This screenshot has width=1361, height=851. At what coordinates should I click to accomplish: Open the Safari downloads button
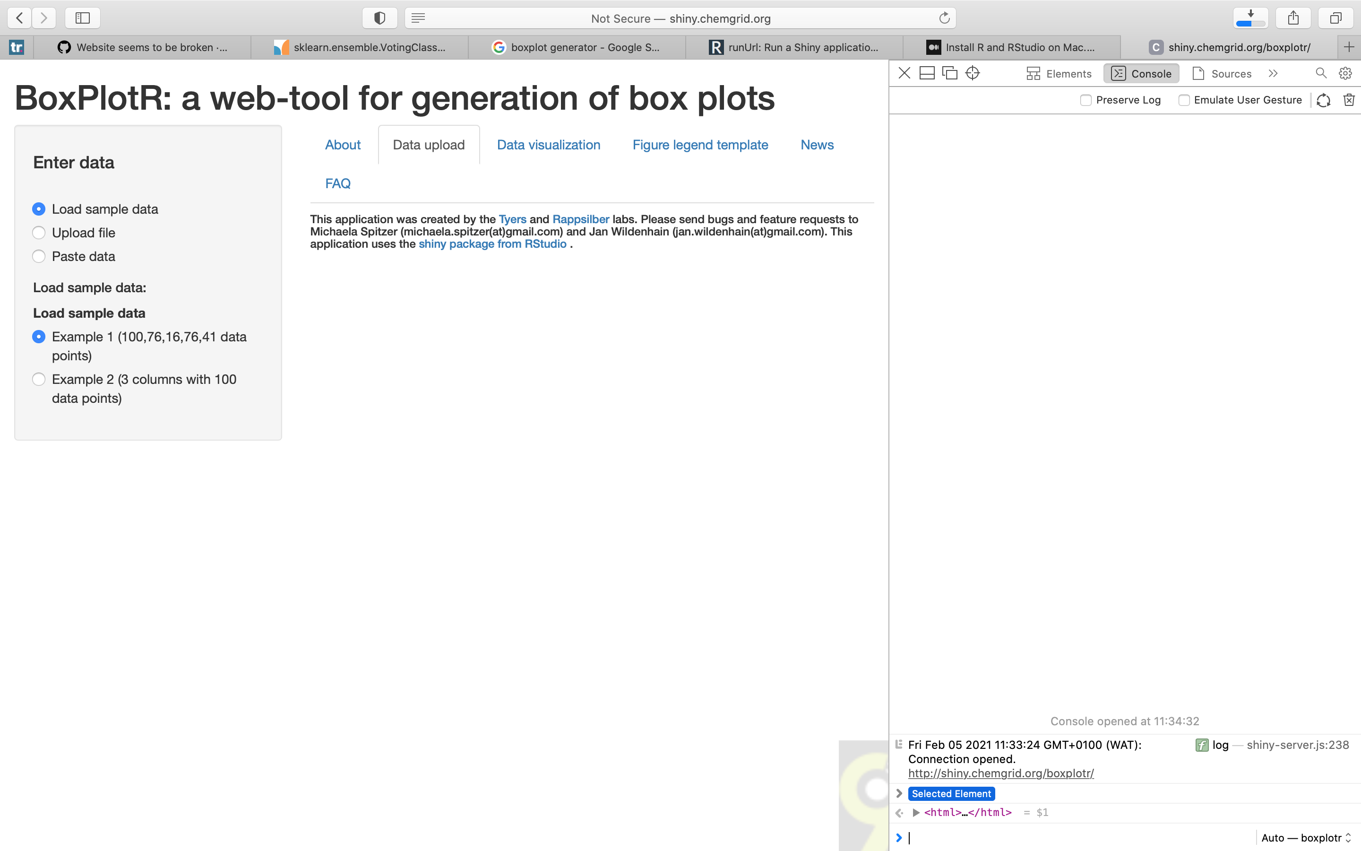point(1250,18)
